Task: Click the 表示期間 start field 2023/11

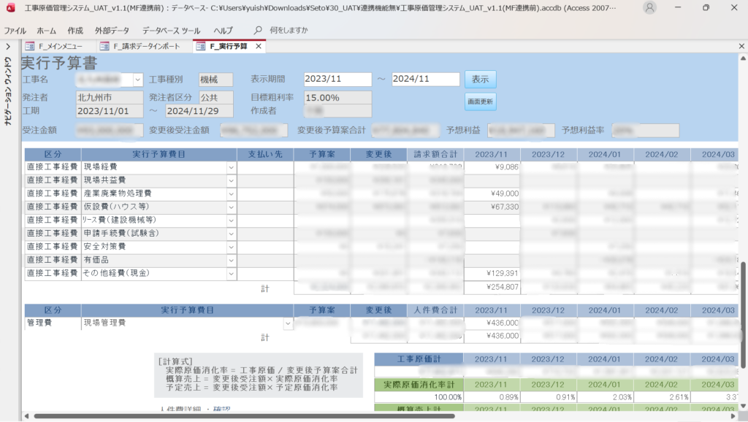Action: (x=337, y=80)
